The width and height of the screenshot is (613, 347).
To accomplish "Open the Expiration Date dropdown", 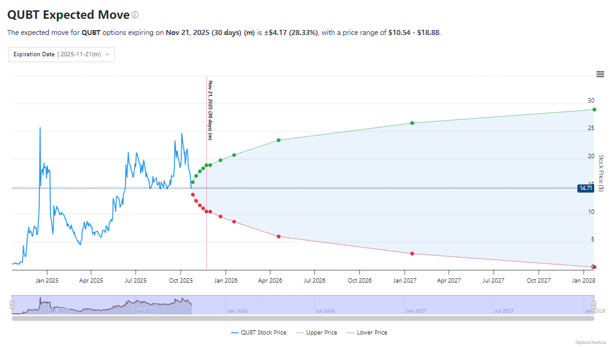I will pyautogui.click(x=61, y=54).
